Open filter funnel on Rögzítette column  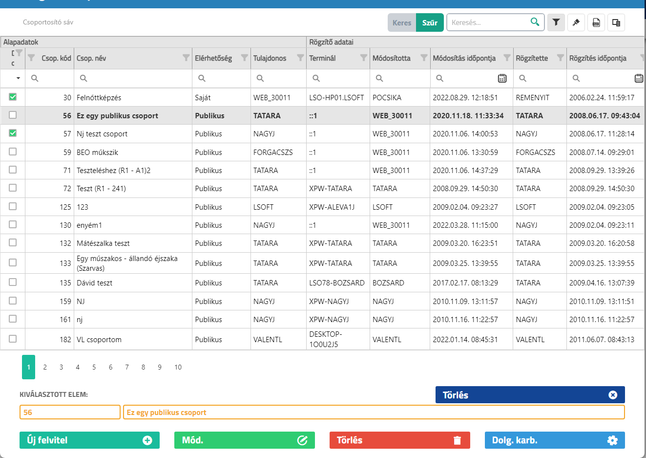(561, 58)
